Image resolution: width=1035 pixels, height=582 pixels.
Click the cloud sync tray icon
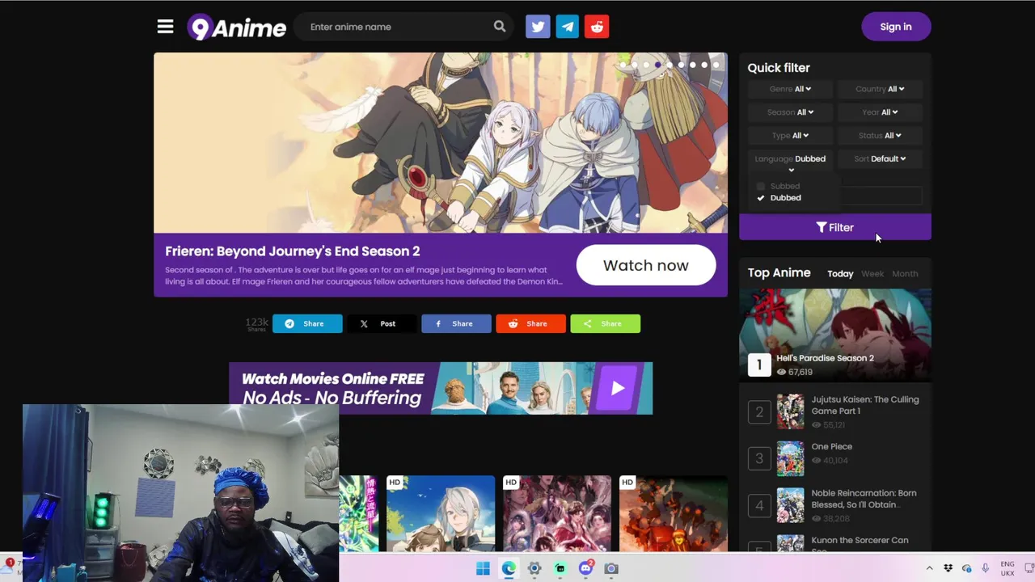(966, 568)
